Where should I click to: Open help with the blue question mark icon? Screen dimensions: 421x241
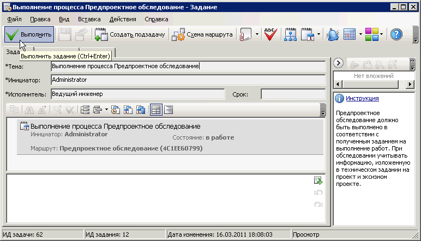tap(396, 34)
